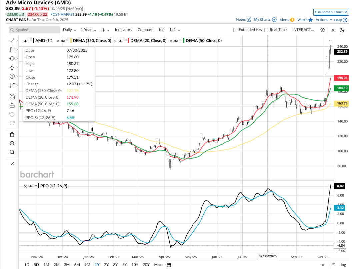
Task: Open the Actions dropdown menu
Action: pos(324,20)
